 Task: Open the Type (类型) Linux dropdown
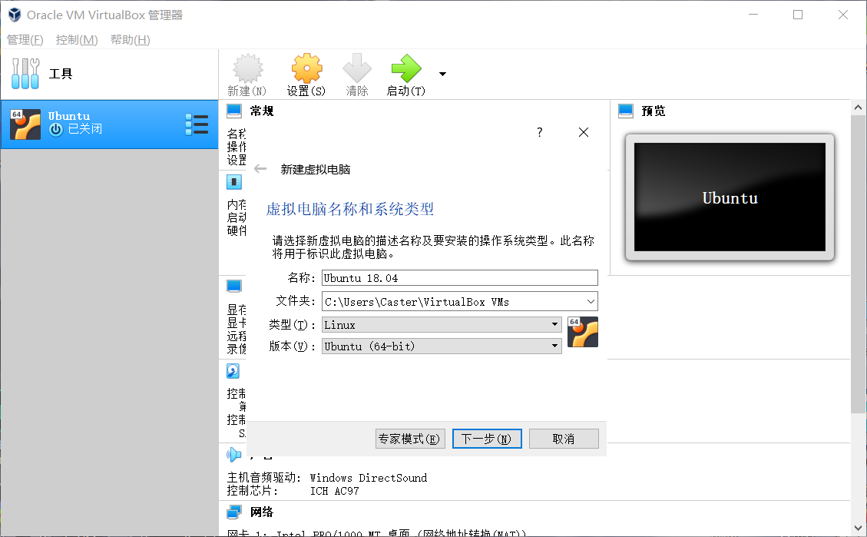pyautogui.click(x=442, y=325)
